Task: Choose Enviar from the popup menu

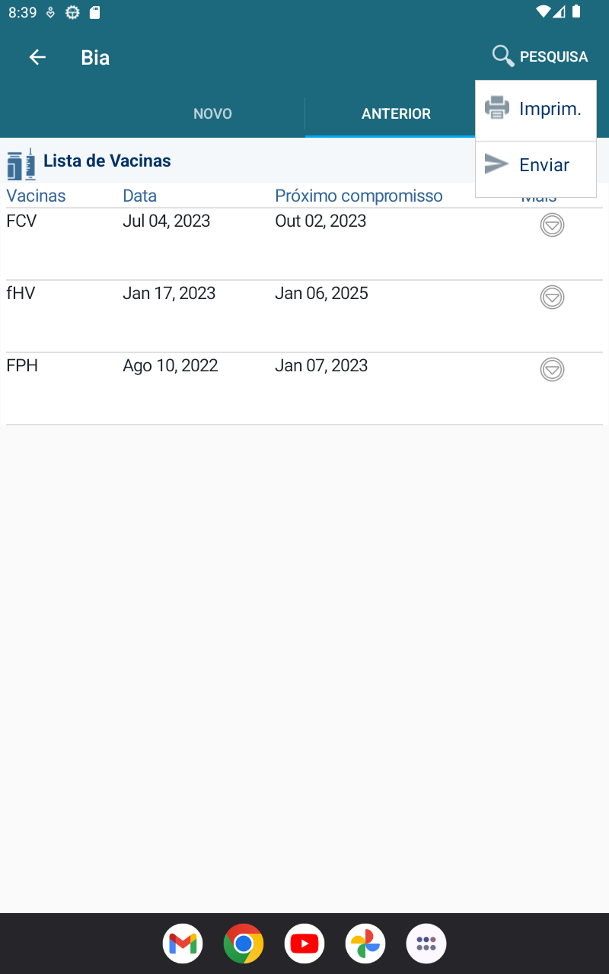Action: click(544, 165)
